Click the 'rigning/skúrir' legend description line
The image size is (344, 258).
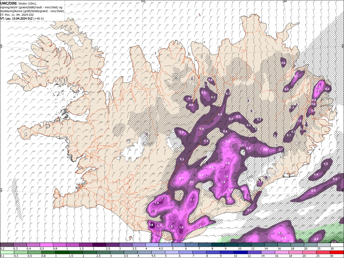pyautogui.click(x=31, y=7)
